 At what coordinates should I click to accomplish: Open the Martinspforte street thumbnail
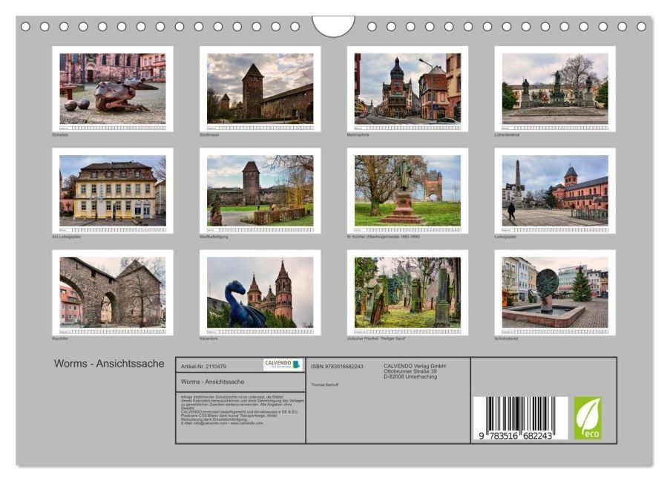point(407,89)
